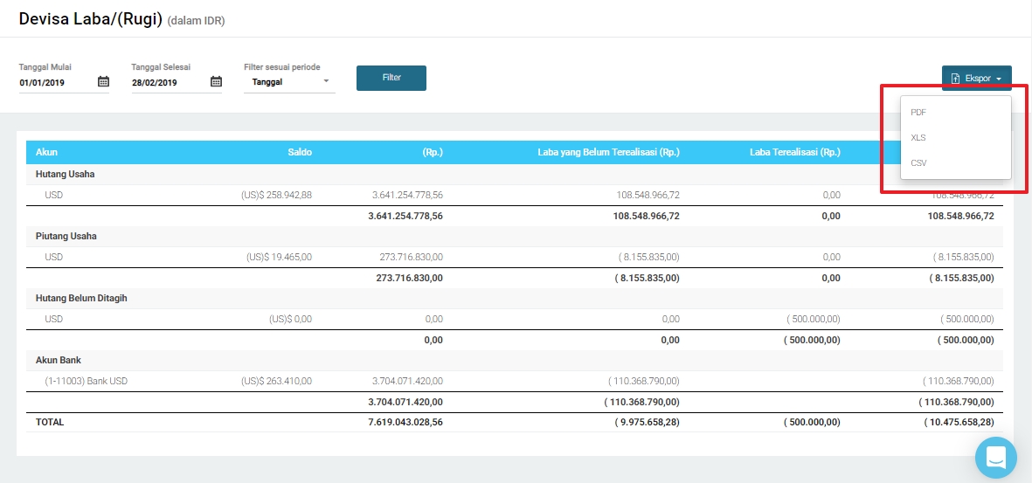Click total value 7.619.043.028,56
The height and width of the screenshot is (483, 1032).
[x=405, y=423]
